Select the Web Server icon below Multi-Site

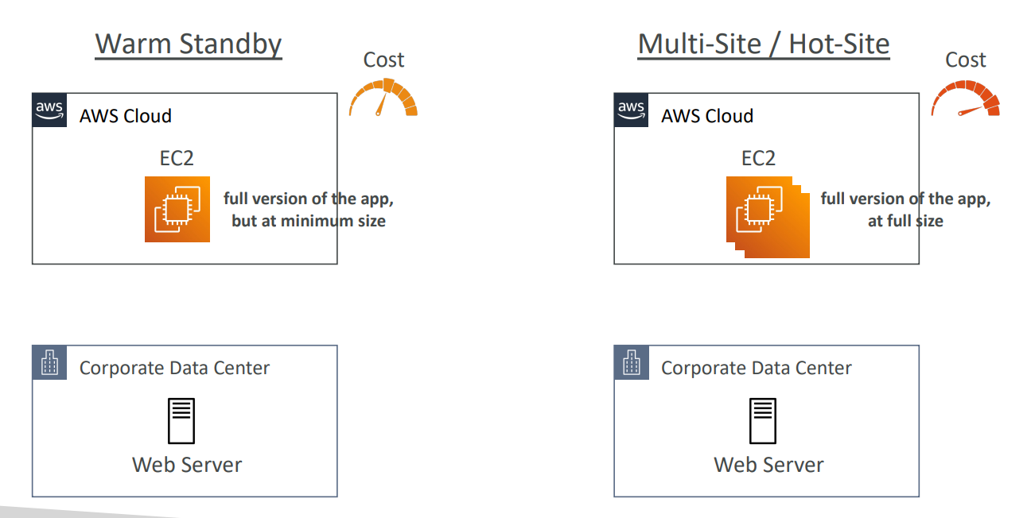click(x=764, y=420)
